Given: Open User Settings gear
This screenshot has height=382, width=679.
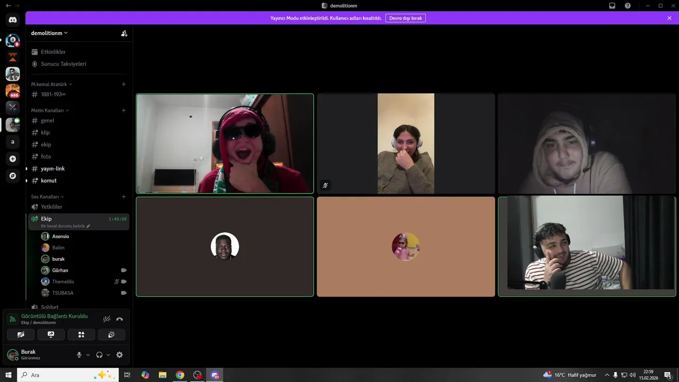Looking at the screenshot, I should pos(119,355).
